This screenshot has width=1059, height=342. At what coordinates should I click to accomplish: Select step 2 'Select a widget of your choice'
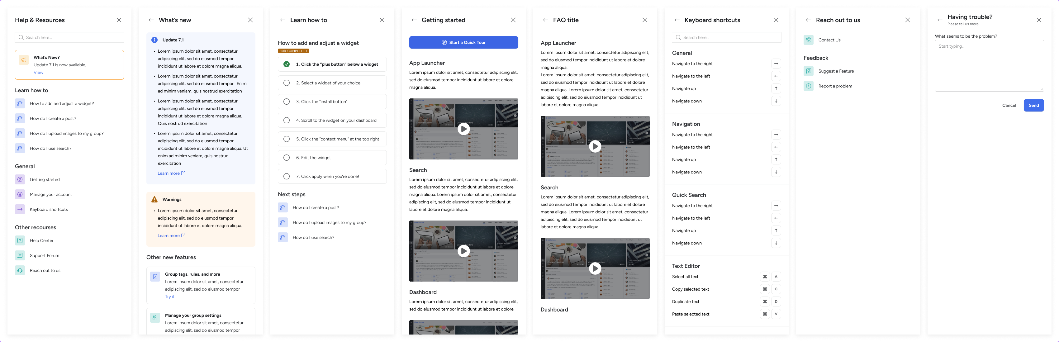point(332,83)
